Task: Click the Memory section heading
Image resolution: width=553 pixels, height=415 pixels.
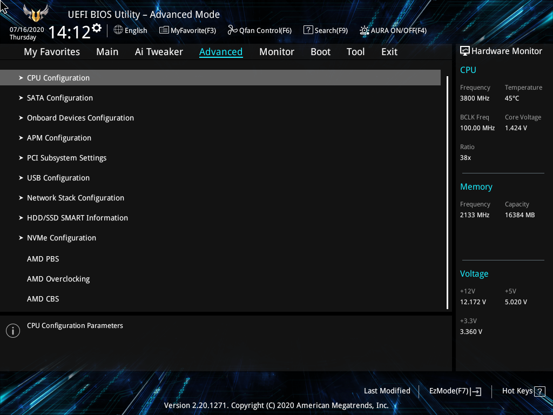Action: point(476,186)
